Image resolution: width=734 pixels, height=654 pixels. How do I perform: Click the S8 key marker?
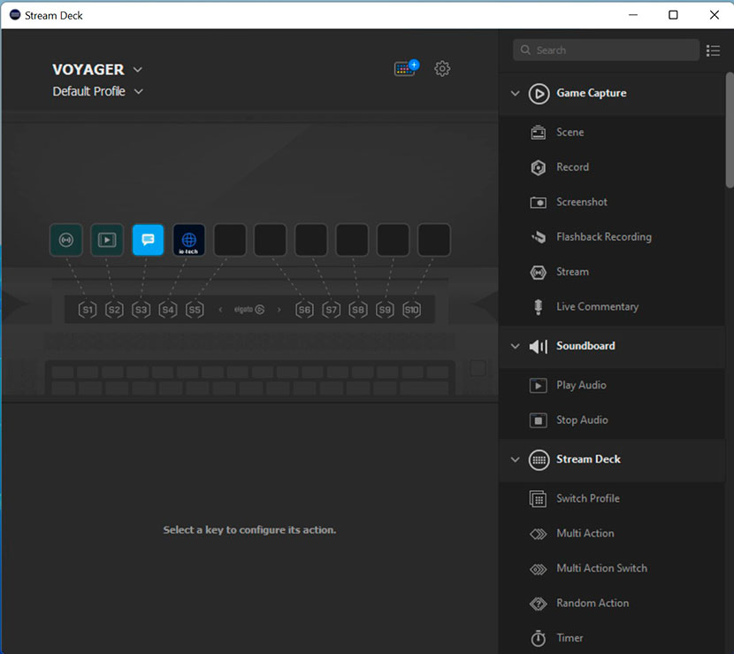(357, 310)
